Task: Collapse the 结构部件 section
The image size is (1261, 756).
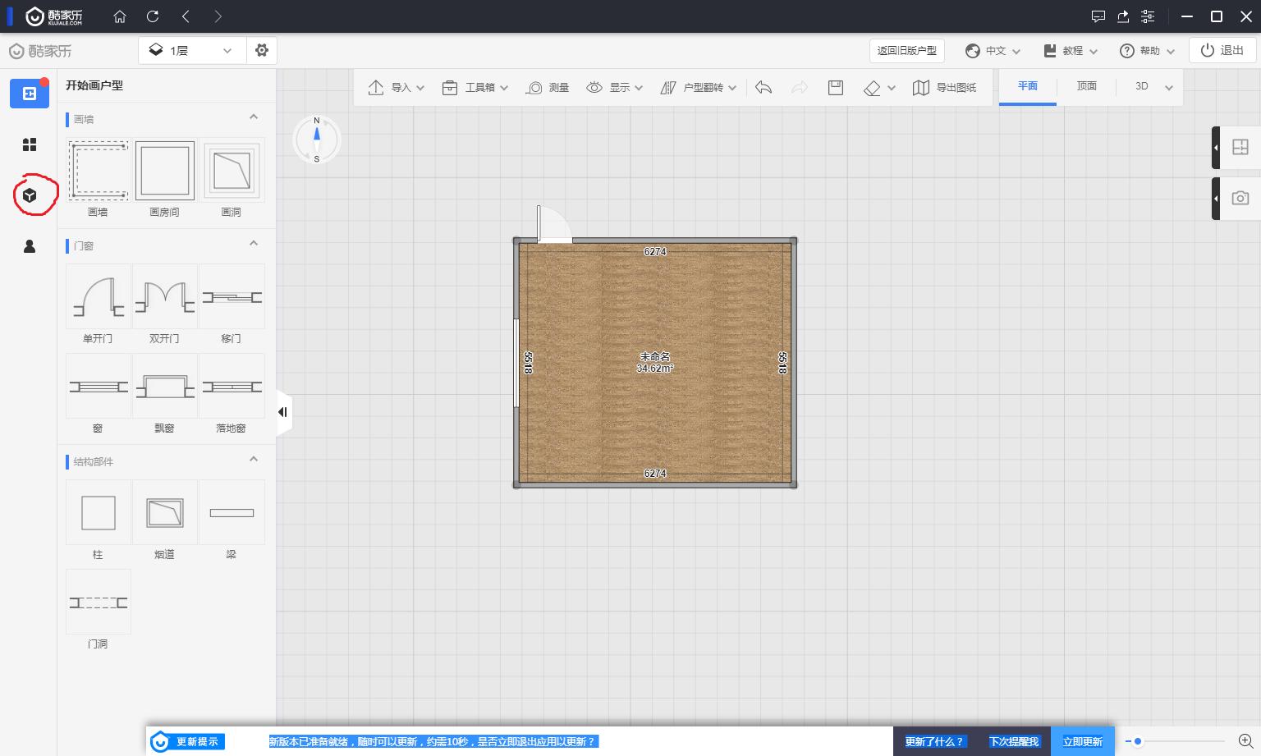Action: point(254,460)
